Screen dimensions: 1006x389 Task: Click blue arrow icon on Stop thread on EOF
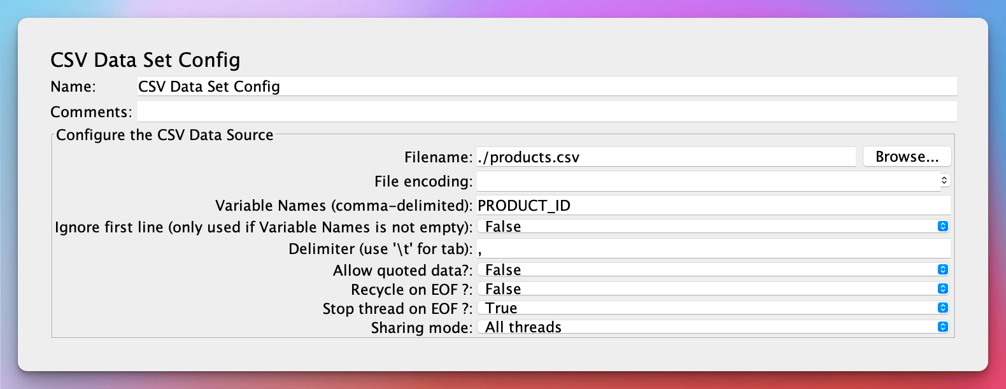coord(943,308)
